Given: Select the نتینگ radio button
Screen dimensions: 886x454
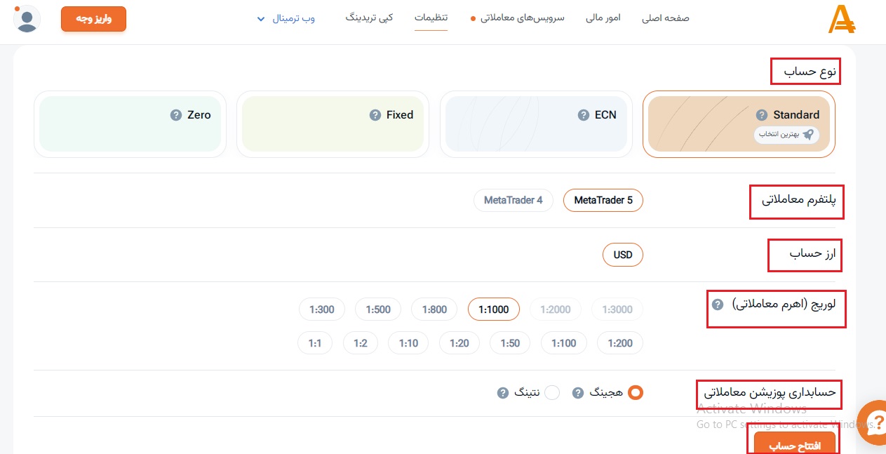Looking at the screenshot, I should pos(552,393).
